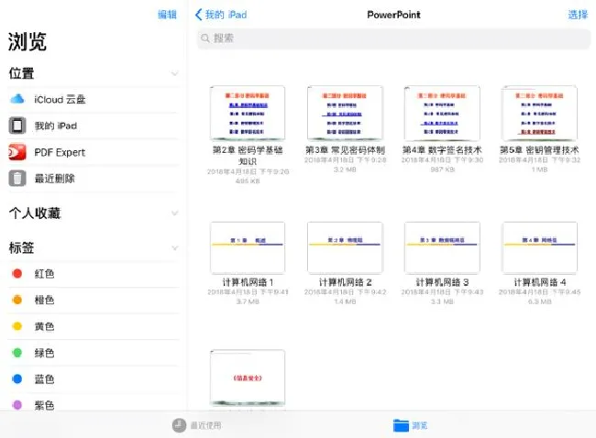Open the trash icon for 最近删除
Screen dimensions: 596x438
17,178
